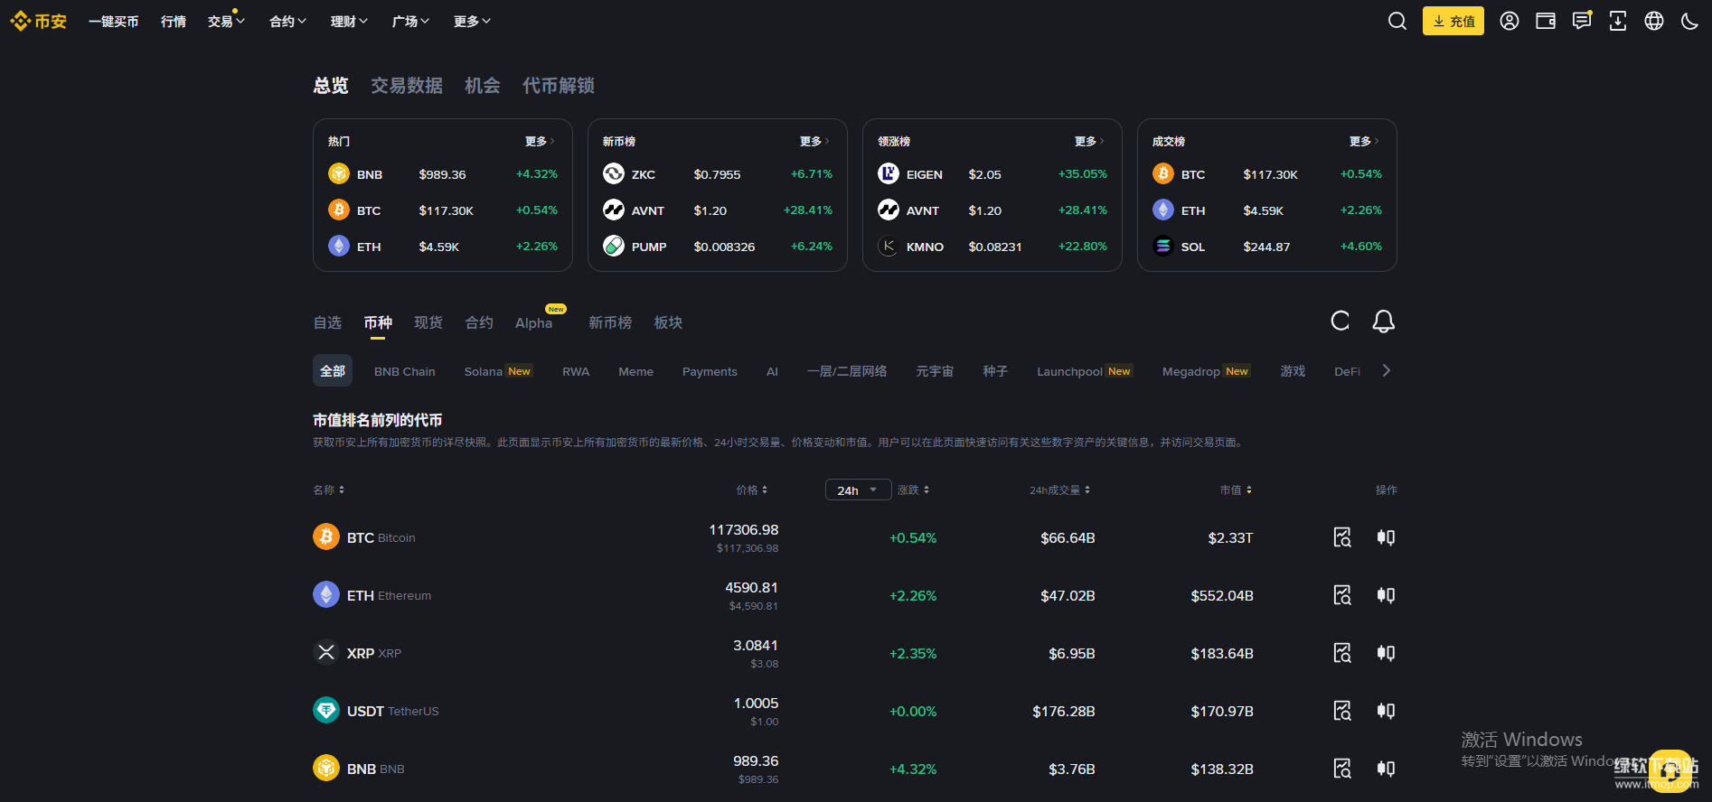1712x802 pixels.
Task: Click the Binance logo in header
Action: (x=39, y=21)
